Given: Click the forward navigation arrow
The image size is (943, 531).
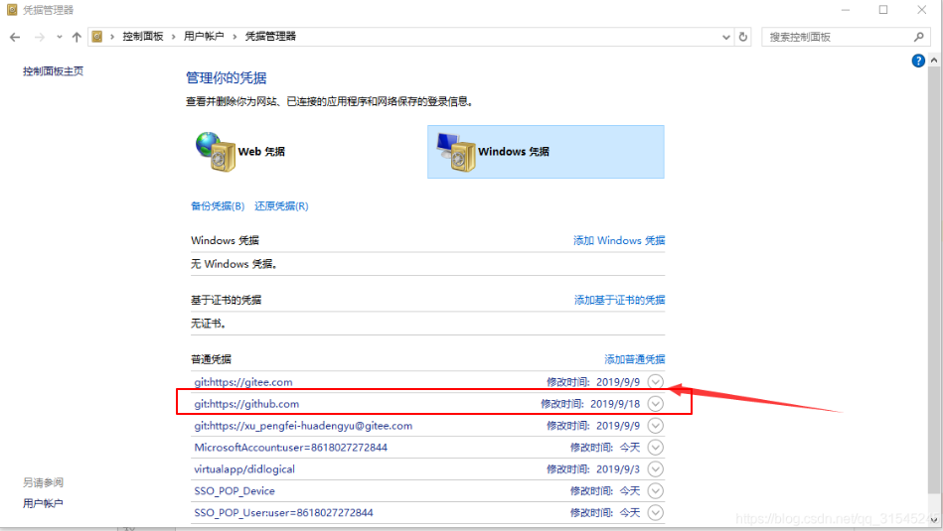Looking at the screenshot, I should click(x=40, y=38).
